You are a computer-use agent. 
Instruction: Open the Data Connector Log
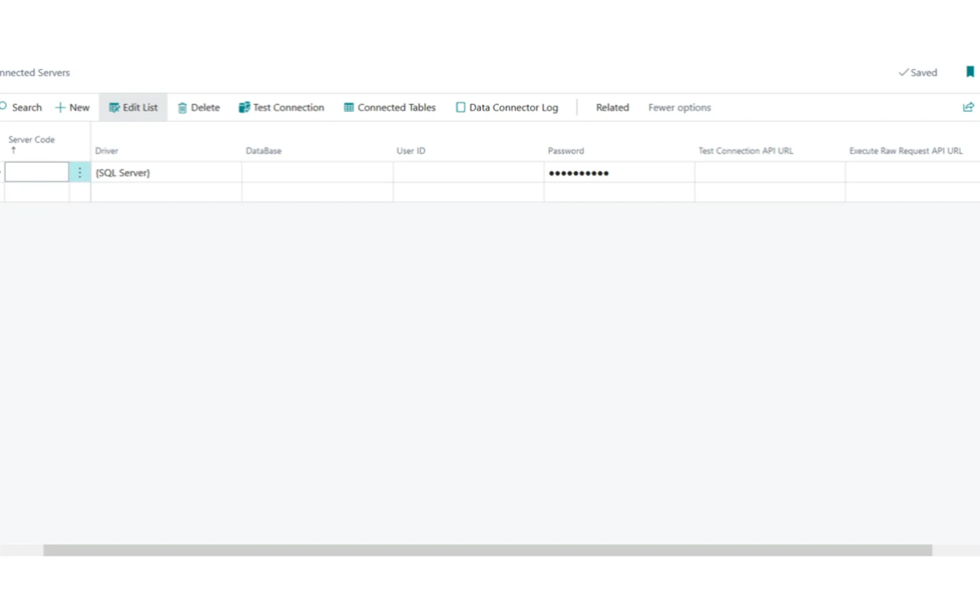(507, 108)
